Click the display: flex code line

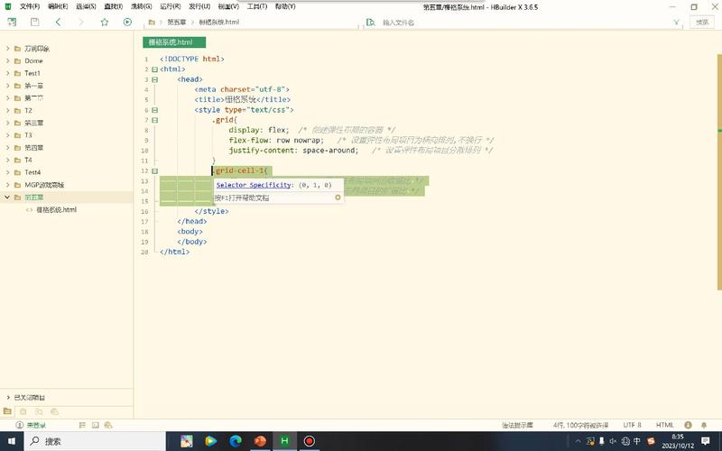coord(259,130)
